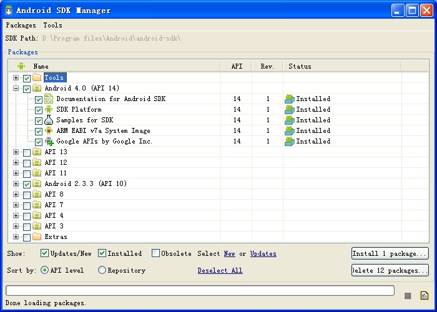Click the Google APIs add-on icon

click(49, 141)
